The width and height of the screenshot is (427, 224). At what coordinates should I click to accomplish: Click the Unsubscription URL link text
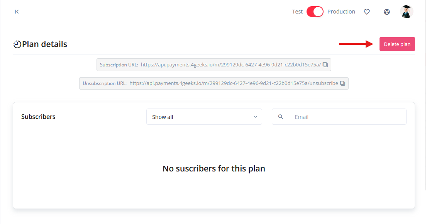point(234,83)
